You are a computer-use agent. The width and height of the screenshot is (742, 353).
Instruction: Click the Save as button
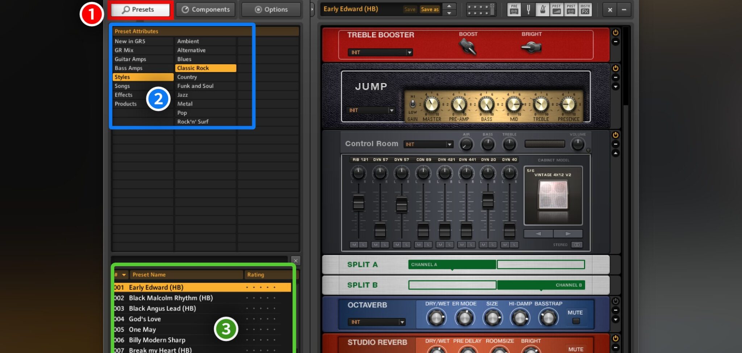(429, 9)
